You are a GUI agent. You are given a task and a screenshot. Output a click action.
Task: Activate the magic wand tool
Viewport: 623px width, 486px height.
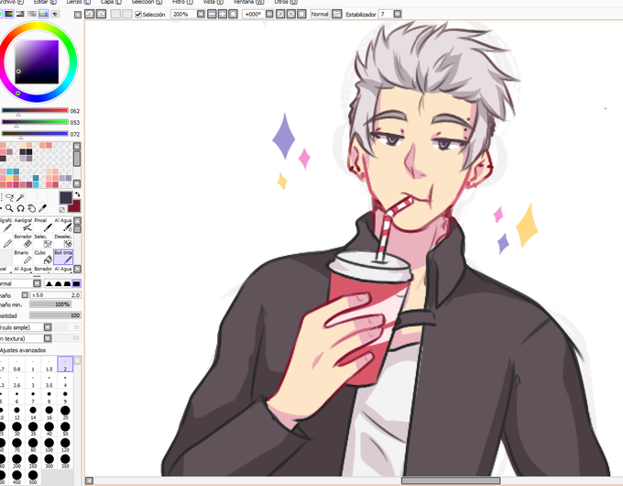[x=20, y=197]
